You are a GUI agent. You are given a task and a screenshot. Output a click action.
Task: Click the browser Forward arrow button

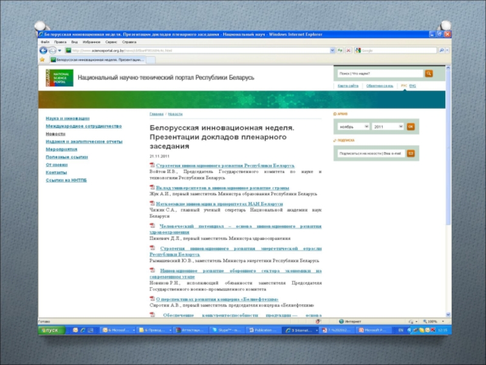coord(52,50)
